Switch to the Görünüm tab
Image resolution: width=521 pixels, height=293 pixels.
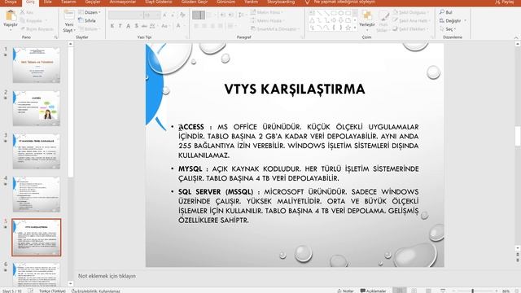coord(225,2)
